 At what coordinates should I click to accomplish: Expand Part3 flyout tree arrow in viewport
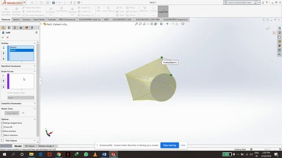[x=41, y=24]
